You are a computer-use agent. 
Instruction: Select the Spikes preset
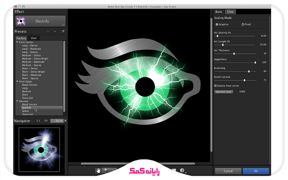(x=26, y=111)
